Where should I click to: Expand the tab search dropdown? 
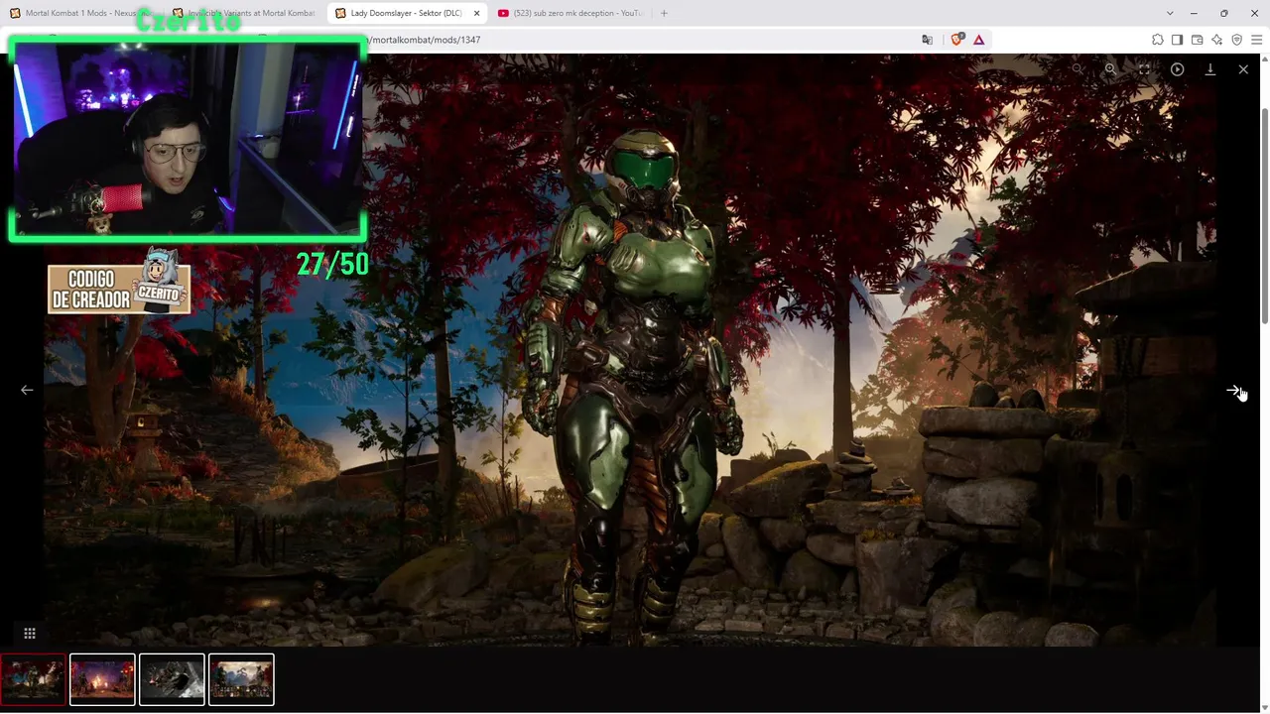pyautogui.click(x=1170, y=13)
